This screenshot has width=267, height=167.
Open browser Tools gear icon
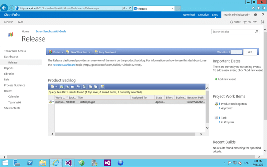coord(264,8)
